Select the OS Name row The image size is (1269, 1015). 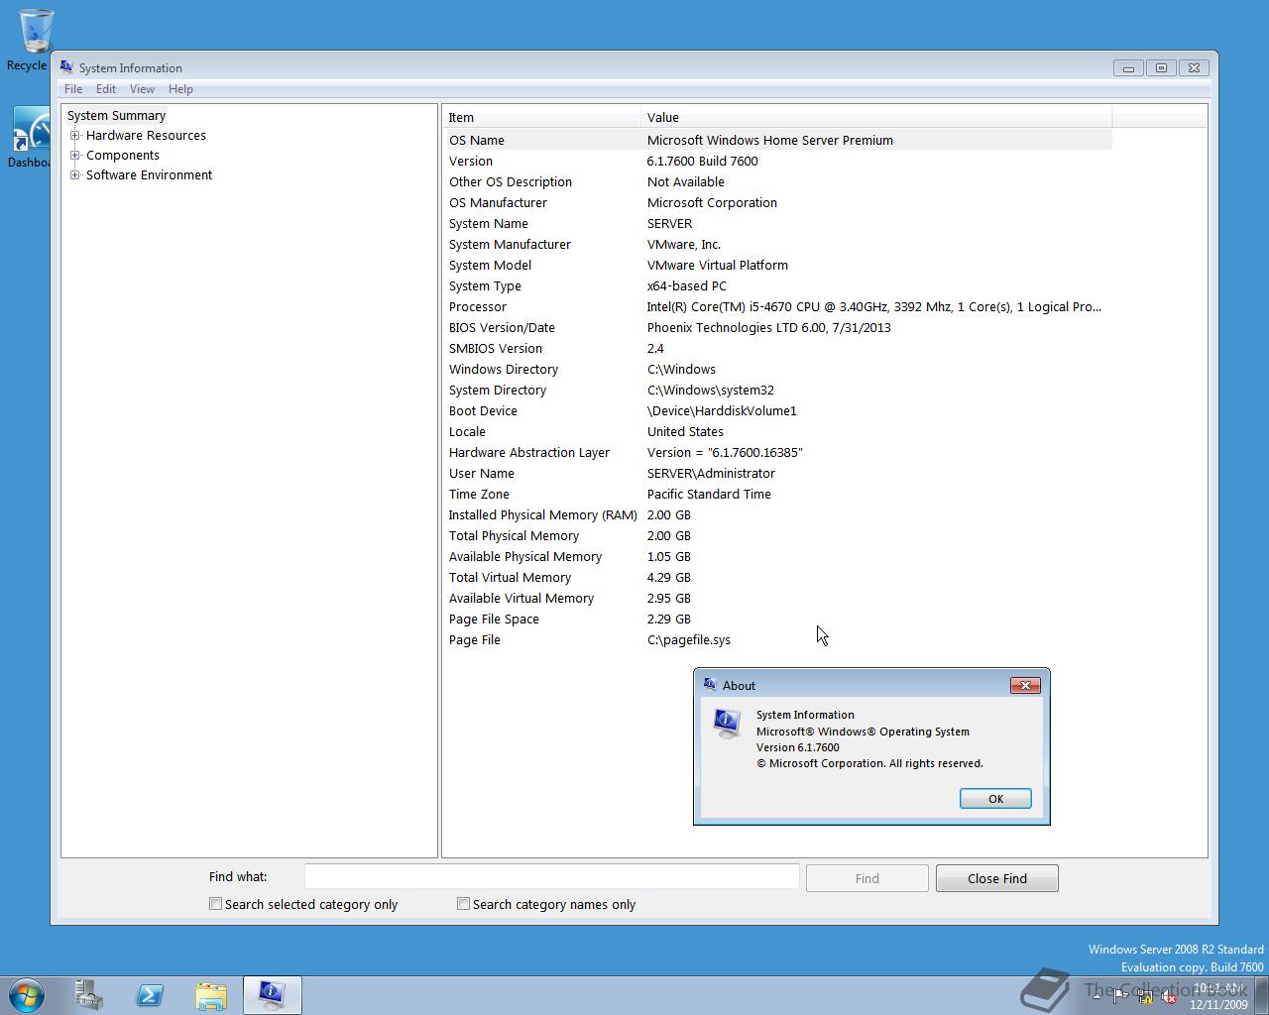(x=777, y=140)
